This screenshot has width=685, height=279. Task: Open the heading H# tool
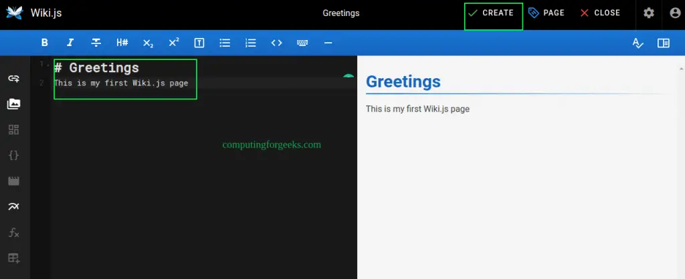(x=122, y=43)
